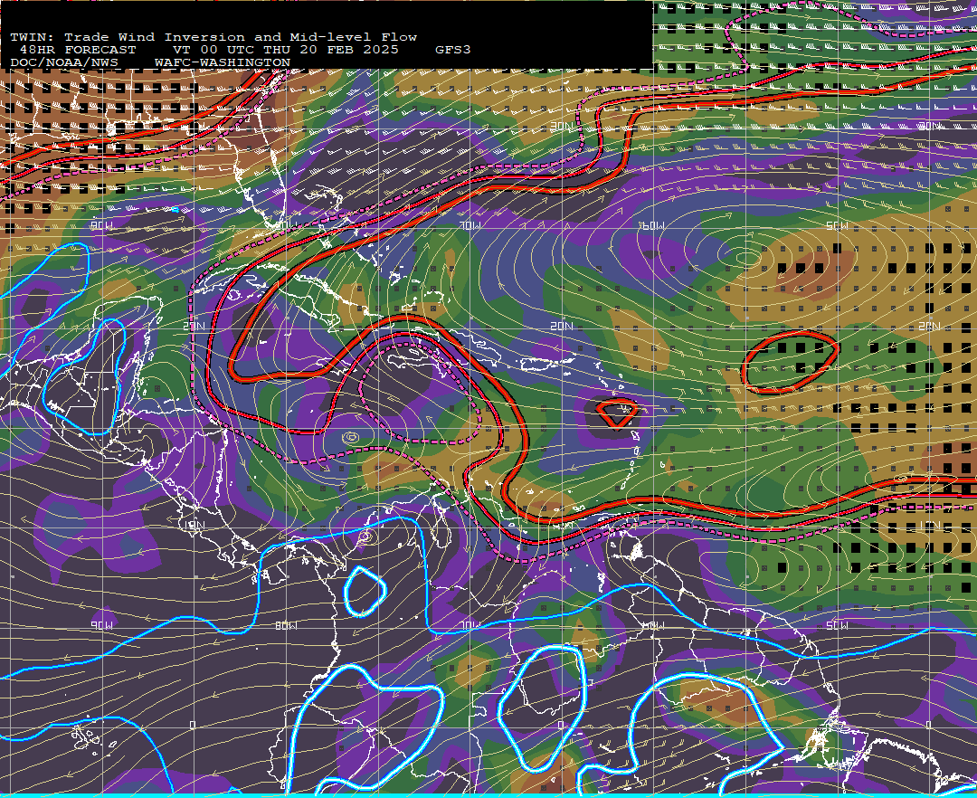The image size is (977, 798).
Task: Click the '48HR FORECAST' header text
Action: pos(78,50)
